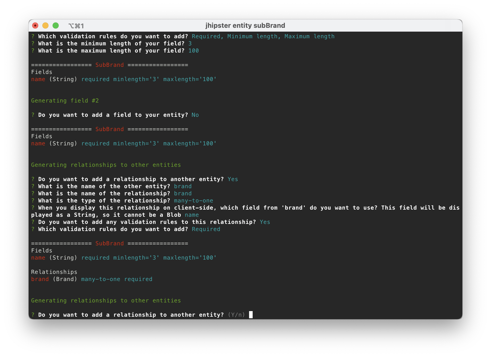Screen dimensions: 491x357
Task: Click 'brand (Brand) many-to-one required' line
Action: point(92,279)
